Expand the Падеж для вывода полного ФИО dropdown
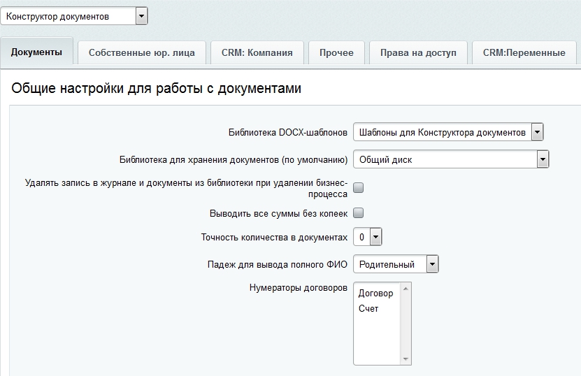This screenshot has height=376, width=581. coord(396,264)
